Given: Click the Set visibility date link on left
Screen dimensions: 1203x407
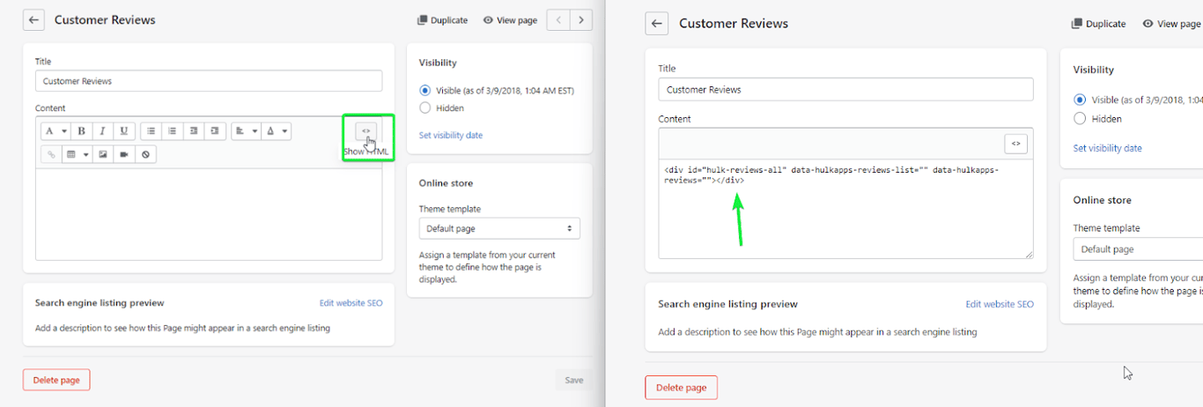Looking at the screenshot, I should (x=451, y=135).
